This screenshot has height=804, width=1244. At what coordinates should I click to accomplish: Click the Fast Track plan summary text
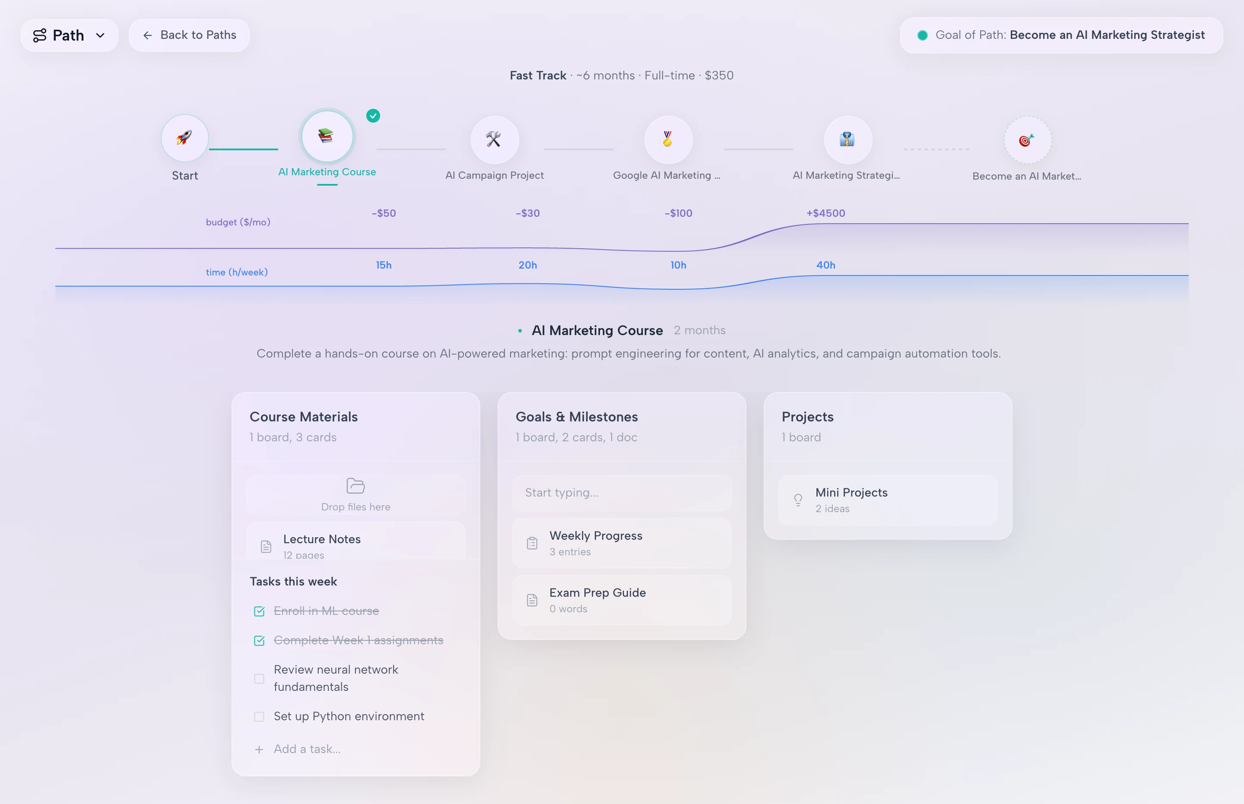coord(622,75)
